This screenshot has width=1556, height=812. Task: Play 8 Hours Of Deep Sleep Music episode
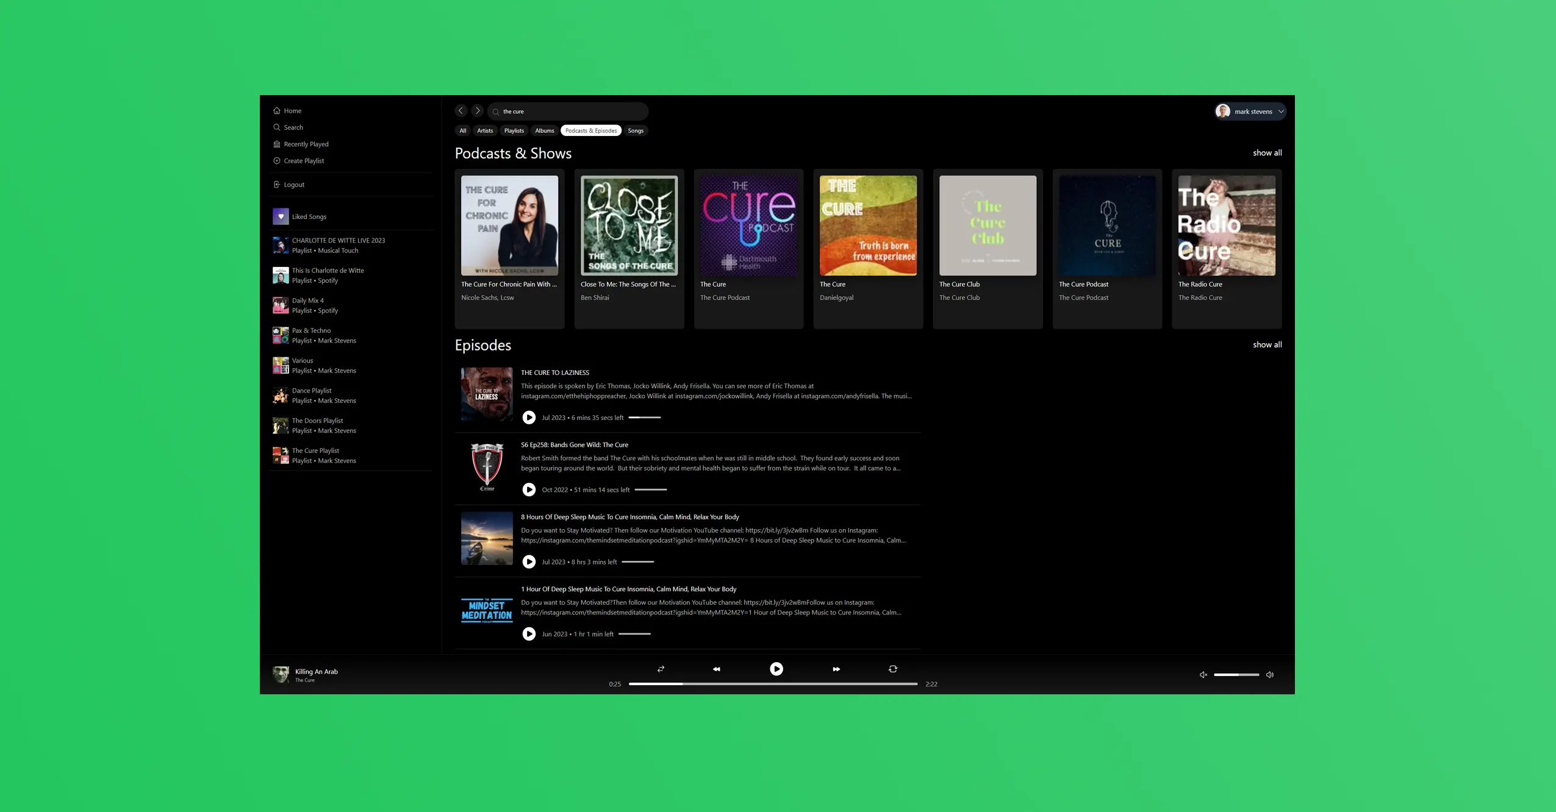(x=529, y=562)
